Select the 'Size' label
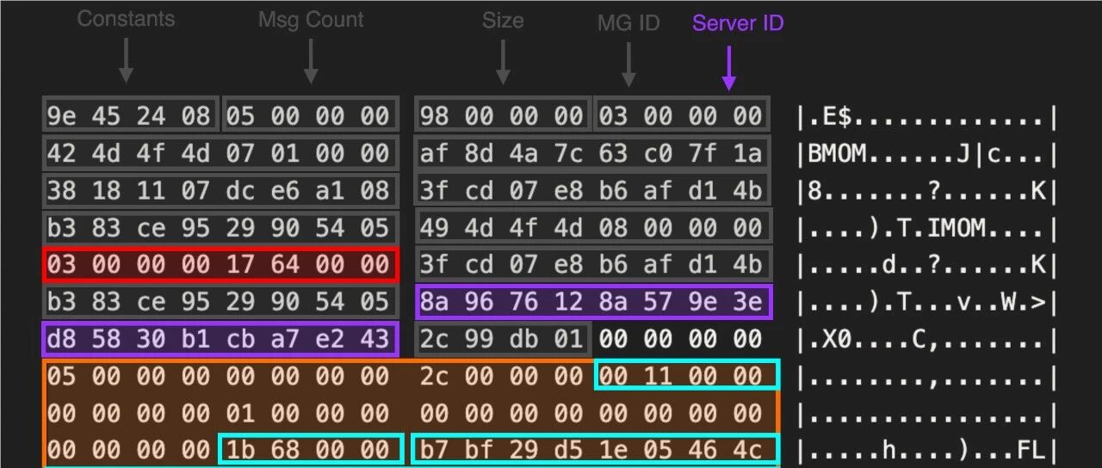This screenshot has width=1102, height=468. 503,21
